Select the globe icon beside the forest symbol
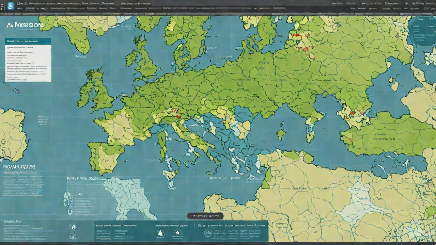The width and height of the screenshot is (436, 245). point(178,232)
